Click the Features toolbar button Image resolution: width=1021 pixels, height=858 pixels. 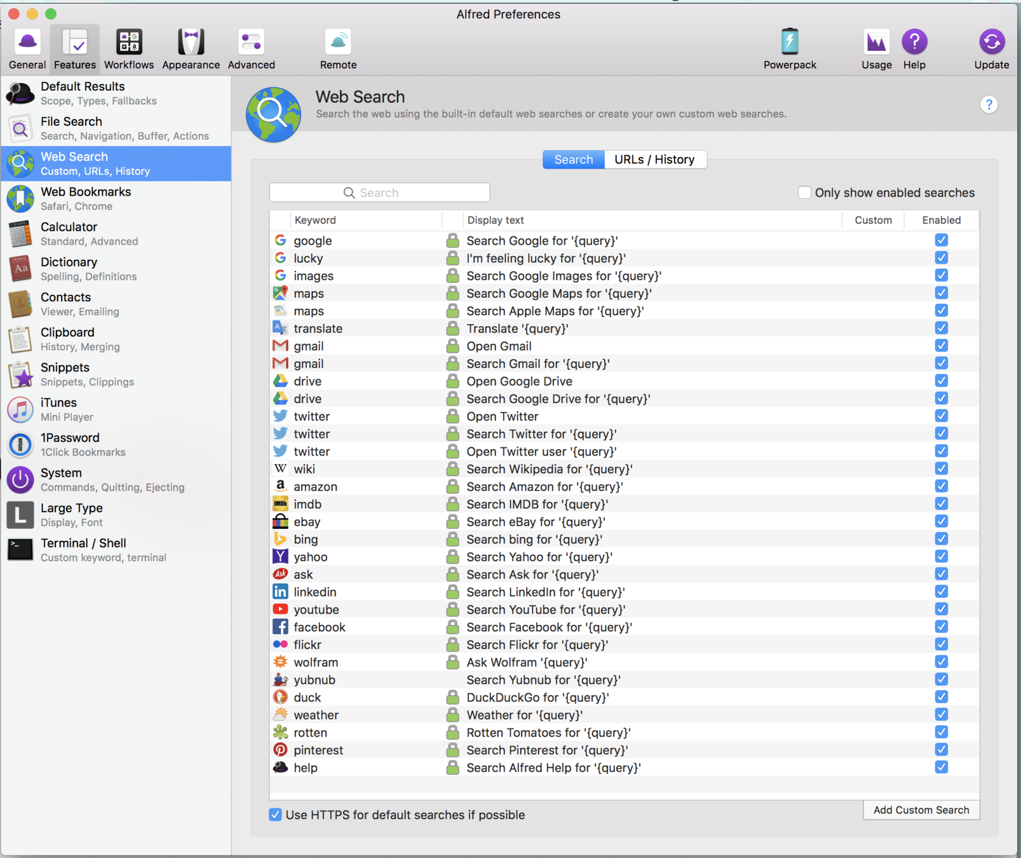(x=75, y=49)
